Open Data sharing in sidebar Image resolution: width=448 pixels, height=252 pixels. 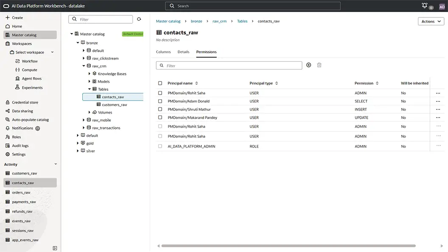(x=22, y=111)
